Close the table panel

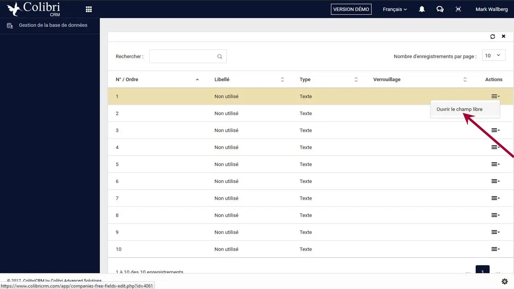[504, 37]
